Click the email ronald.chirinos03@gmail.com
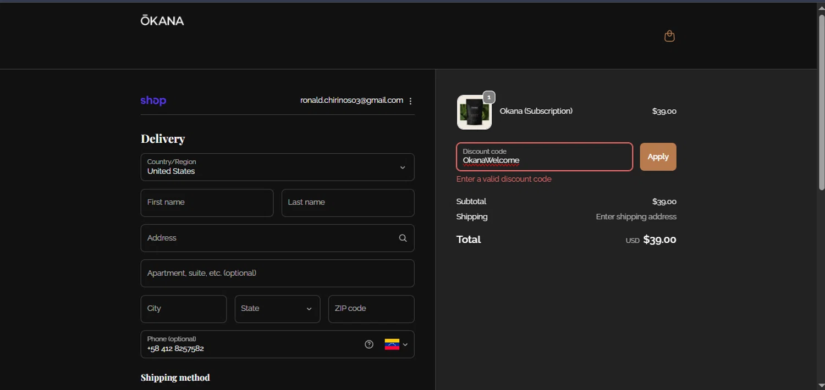Image resolution: width=825 pixels, height=390 pixels. point(351,101)
